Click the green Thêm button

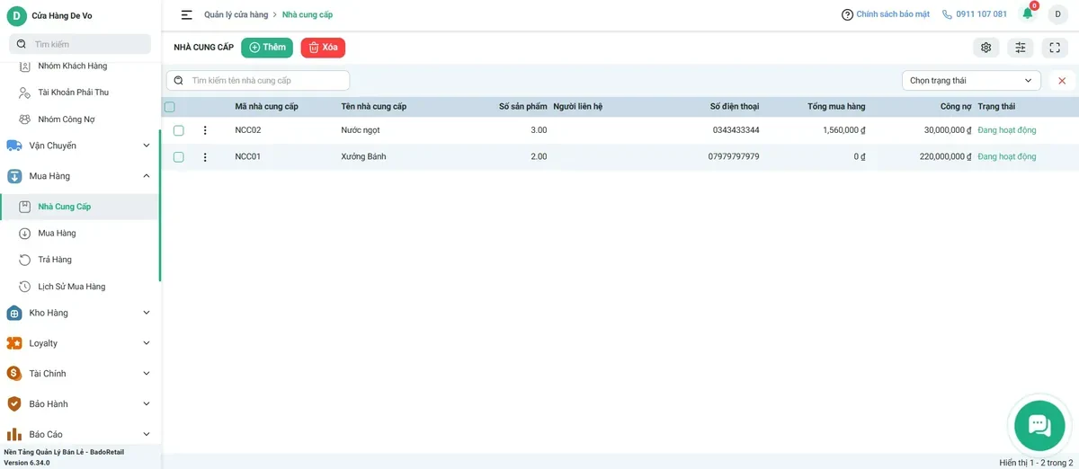point(267,48)
